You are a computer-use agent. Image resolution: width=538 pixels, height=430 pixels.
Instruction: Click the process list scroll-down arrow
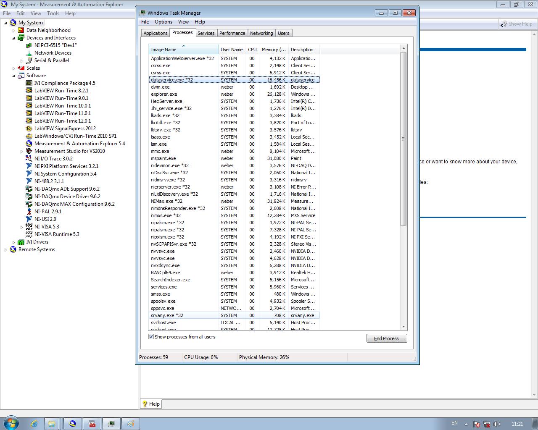pyautogui.click(x=403, y=326)
